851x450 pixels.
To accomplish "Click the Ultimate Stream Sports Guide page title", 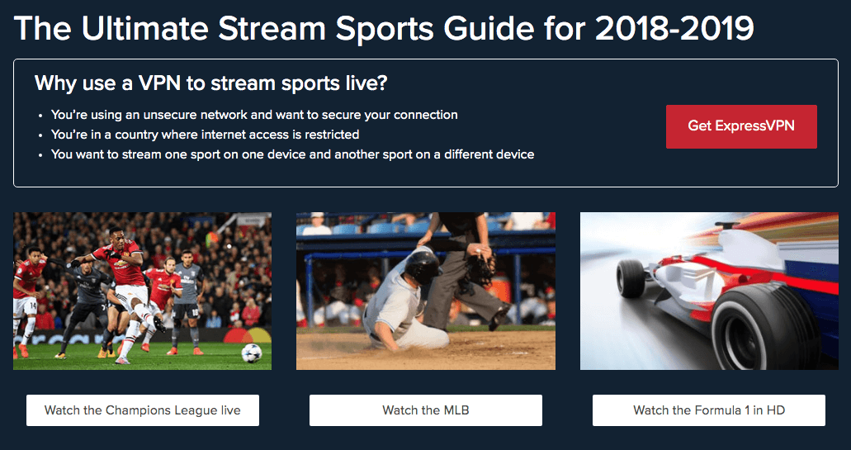I will point(384,27).
